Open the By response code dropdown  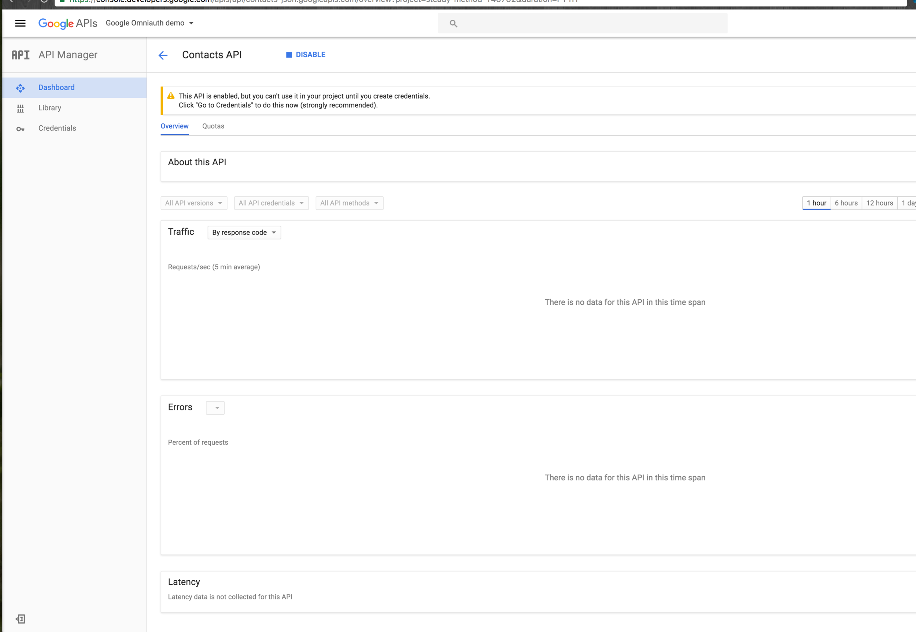tap(244, 232)
